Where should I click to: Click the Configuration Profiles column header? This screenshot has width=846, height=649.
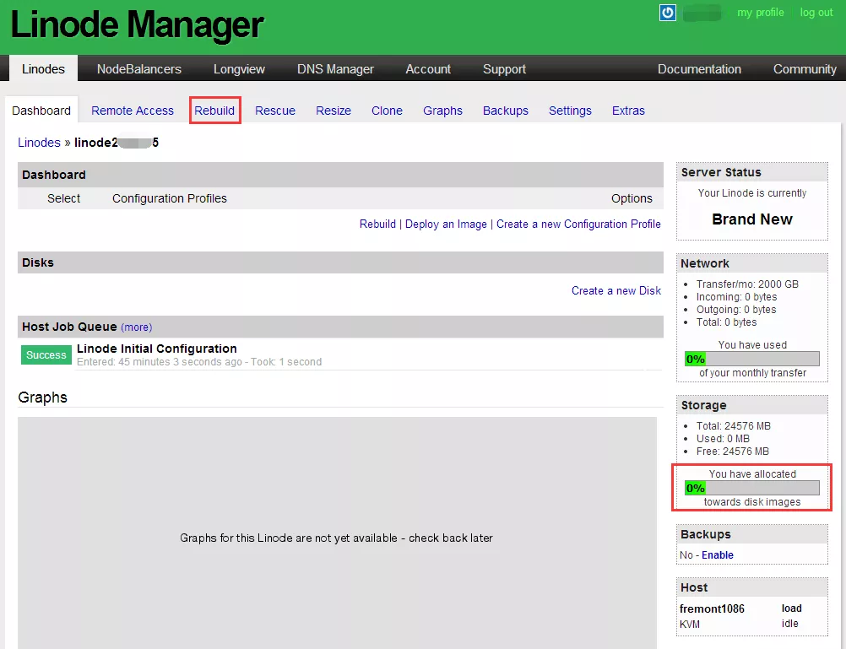[170, 198]
